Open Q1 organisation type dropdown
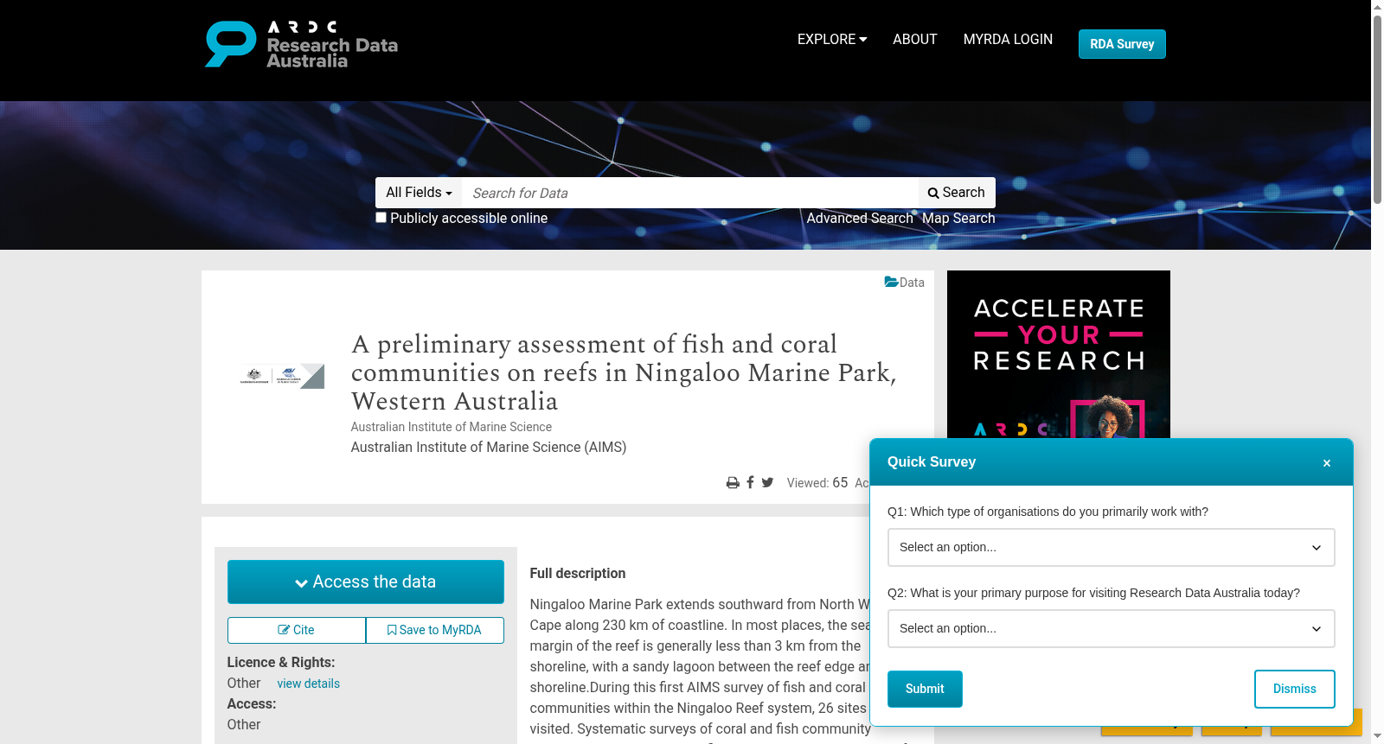This screenshot has width=1384, height=744. pos(1112,547)
